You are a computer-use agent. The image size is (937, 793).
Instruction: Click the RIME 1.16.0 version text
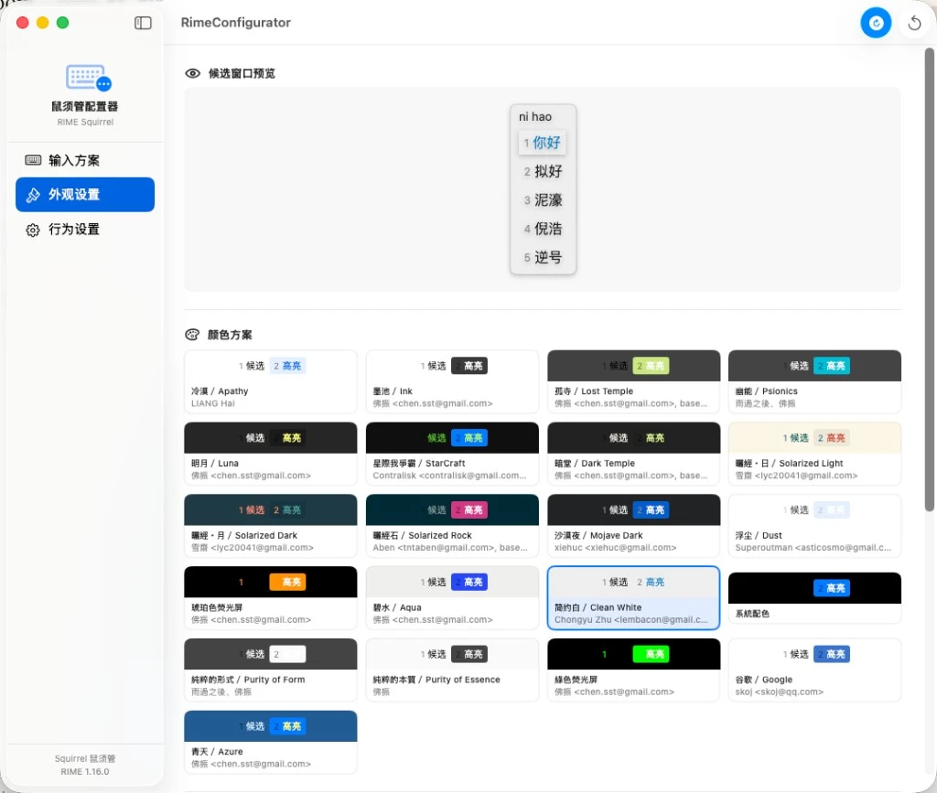click(85, 771)
